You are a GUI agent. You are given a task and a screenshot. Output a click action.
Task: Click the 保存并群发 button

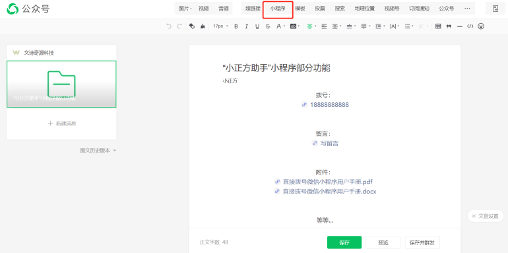point(422,242)
